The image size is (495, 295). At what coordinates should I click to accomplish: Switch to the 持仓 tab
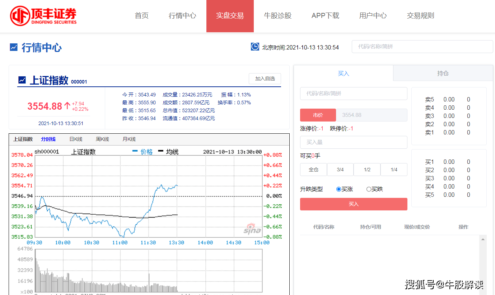coord(443,73)
